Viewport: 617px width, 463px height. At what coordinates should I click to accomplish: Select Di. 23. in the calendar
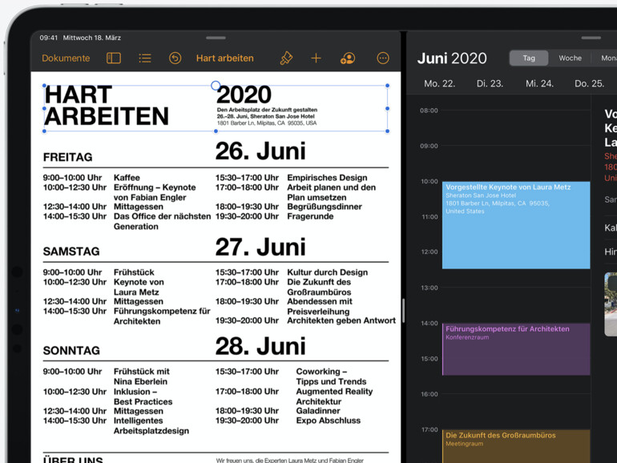click(x=490, y=83)
